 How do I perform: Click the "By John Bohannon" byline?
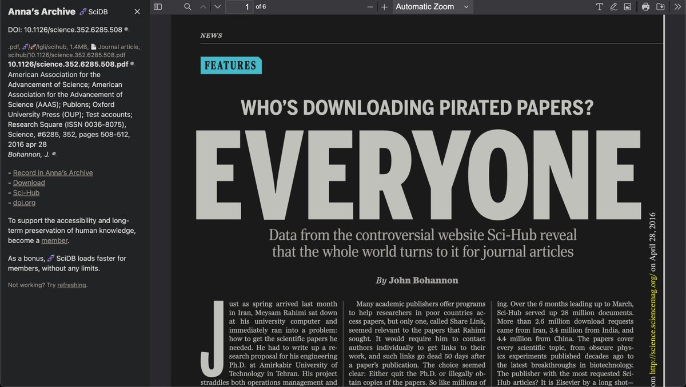point(417,280)
